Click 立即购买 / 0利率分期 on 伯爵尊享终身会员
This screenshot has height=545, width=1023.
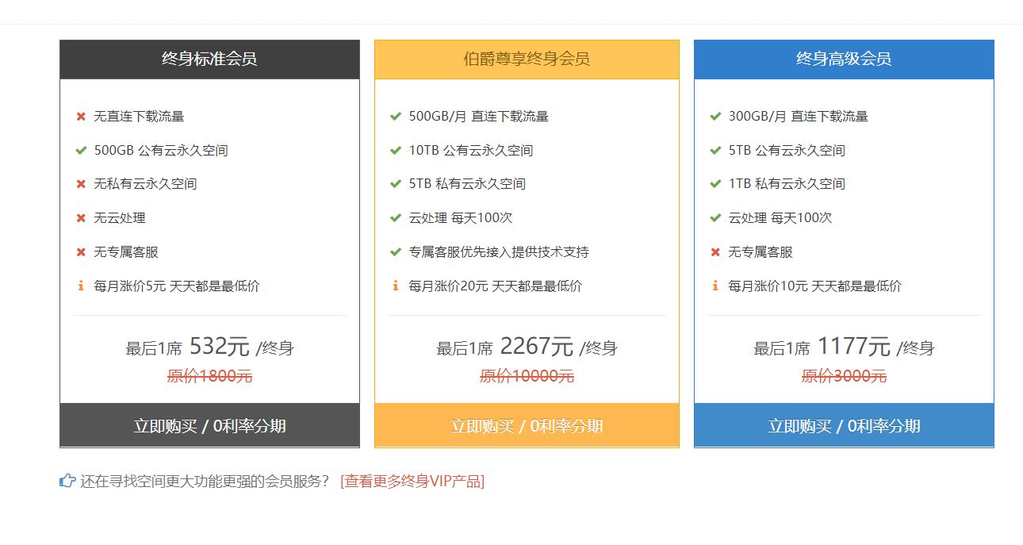pos(526,426)
